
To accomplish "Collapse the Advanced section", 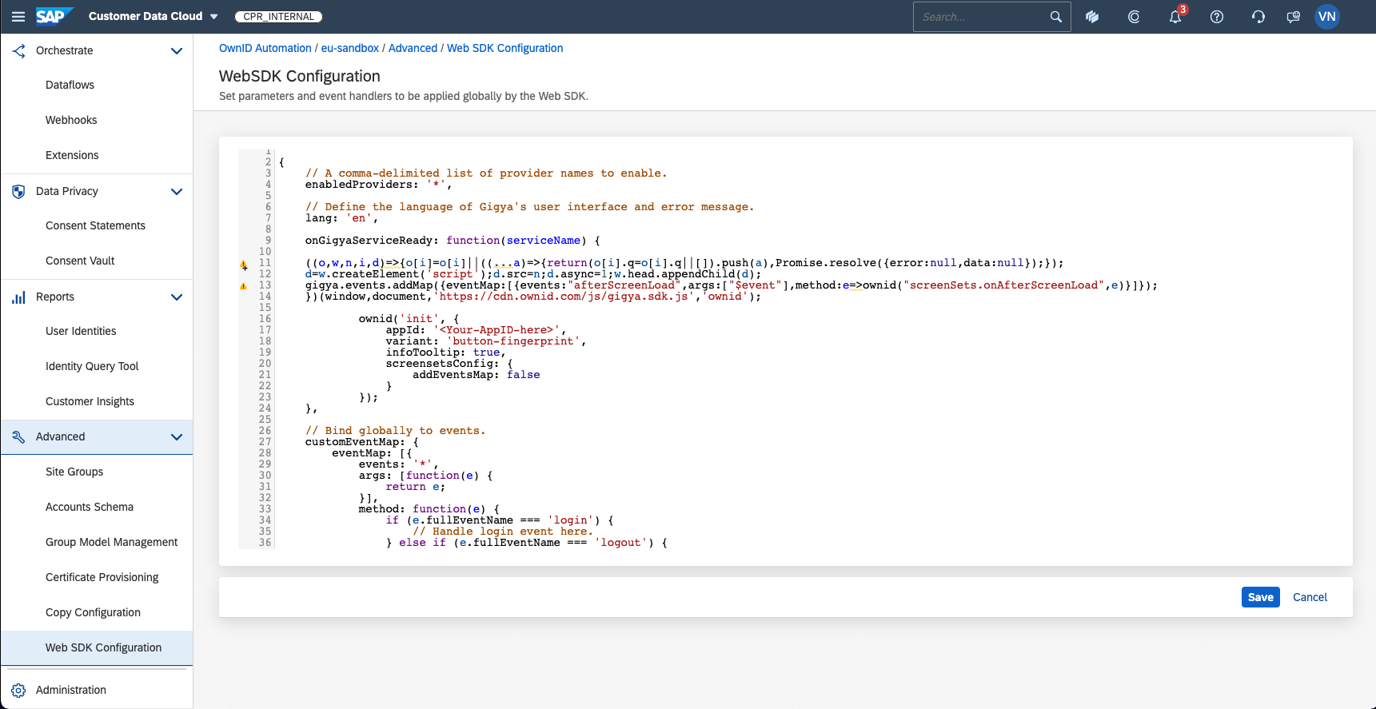I will [177, 437].
